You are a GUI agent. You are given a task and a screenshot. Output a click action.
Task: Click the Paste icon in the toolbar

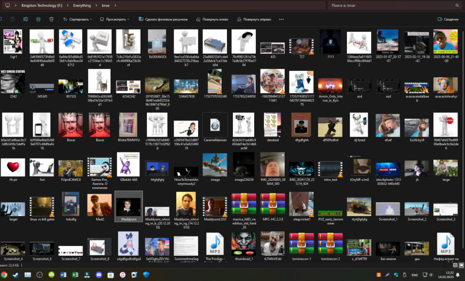13,19
